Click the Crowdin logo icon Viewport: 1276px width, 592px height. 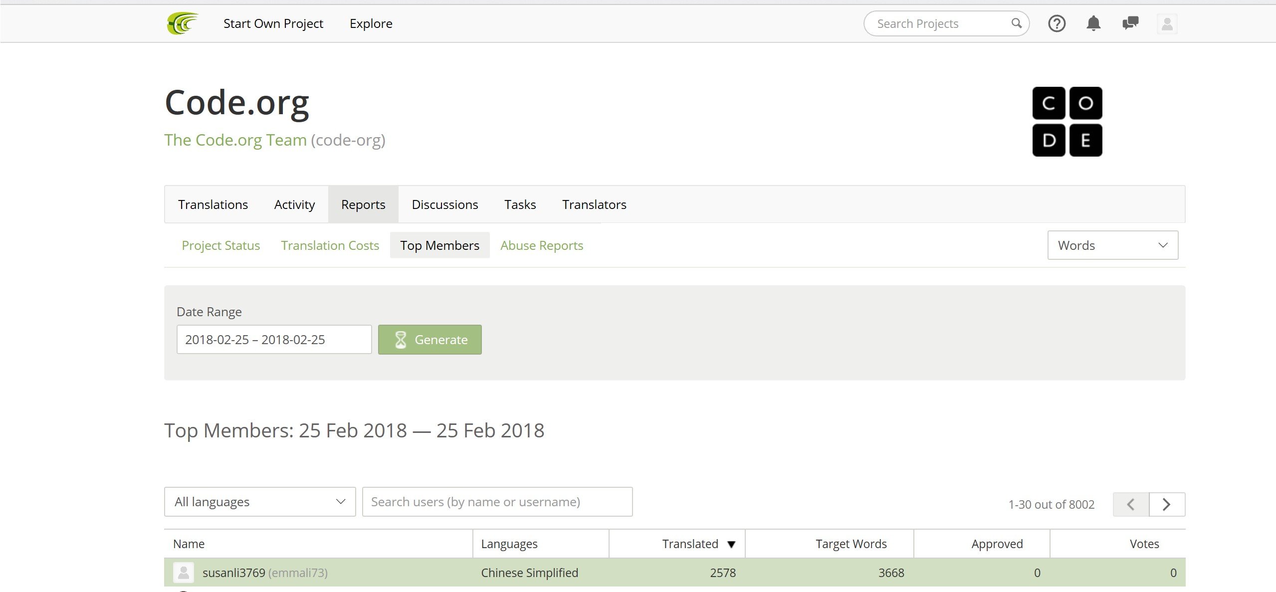tap(182, 23)
